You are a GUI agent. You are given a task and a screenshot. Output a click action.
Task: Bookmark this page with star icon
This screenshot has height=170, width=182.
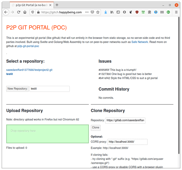[98, 12]
